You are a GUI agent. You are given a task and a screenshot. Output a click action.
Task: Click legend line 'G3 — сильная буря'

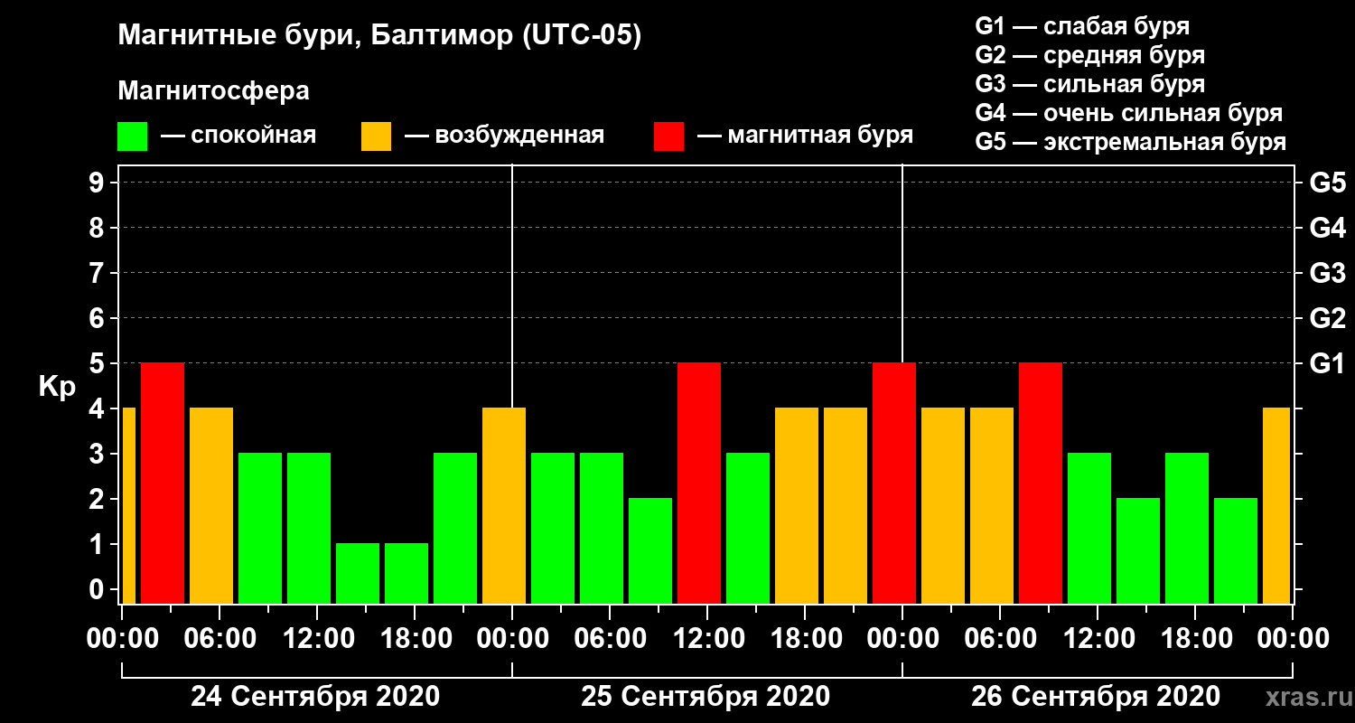[x=1089, y=84]
